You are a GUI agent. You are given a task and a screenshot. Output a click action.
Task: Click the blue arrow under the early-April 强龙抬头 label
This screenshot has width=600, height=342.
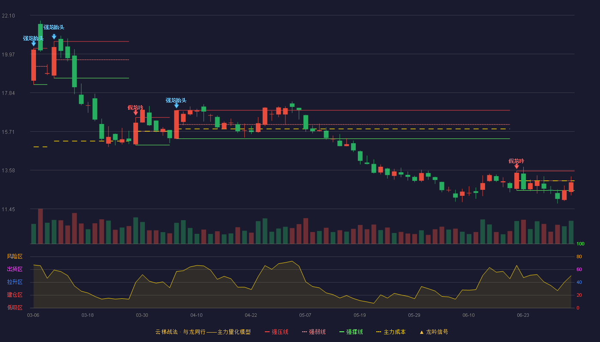coord(176,106)
